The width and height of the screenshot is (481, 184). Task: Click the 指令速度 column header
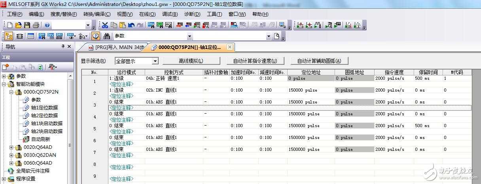[394, 72]
